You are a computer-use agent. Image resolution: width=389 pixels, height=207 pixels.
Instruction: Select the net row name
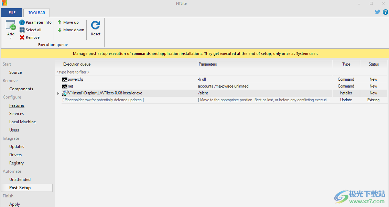pos(71,87)
